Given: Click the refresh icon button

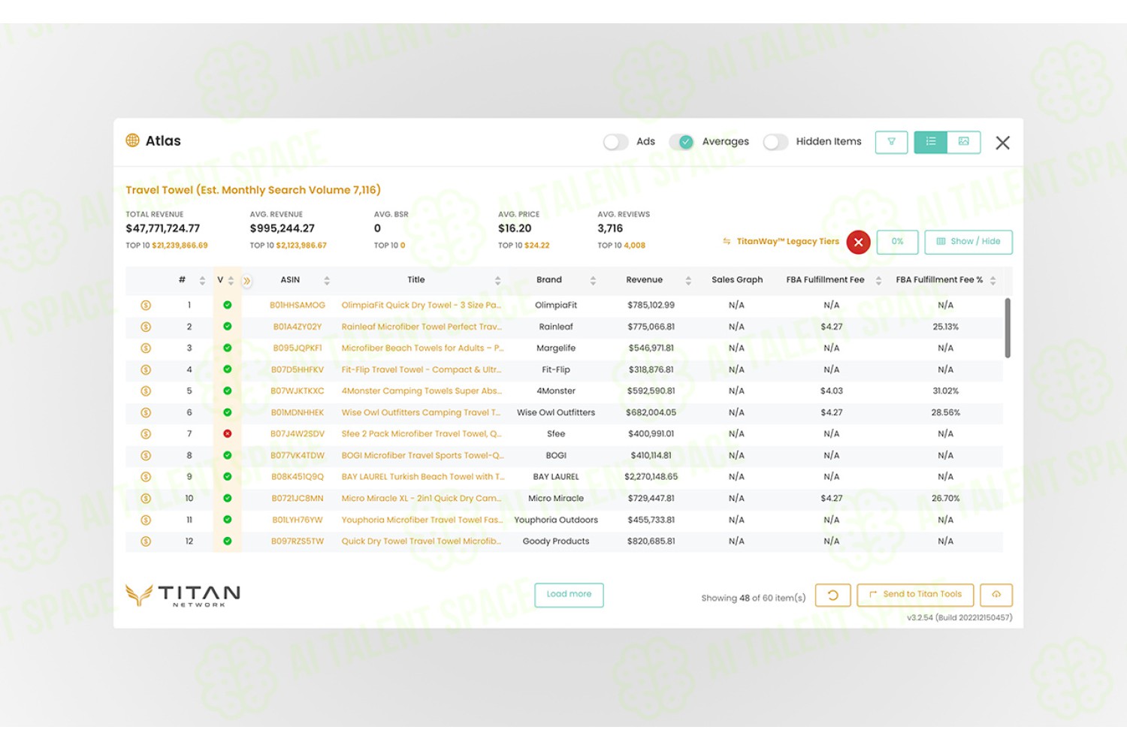Looking at the screenshot, I should (832, 595).
